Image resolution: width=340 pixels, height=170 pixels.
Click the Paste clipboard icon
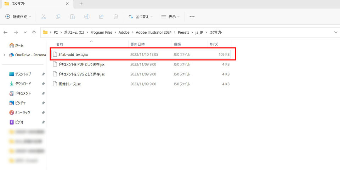tap(72, 17)
